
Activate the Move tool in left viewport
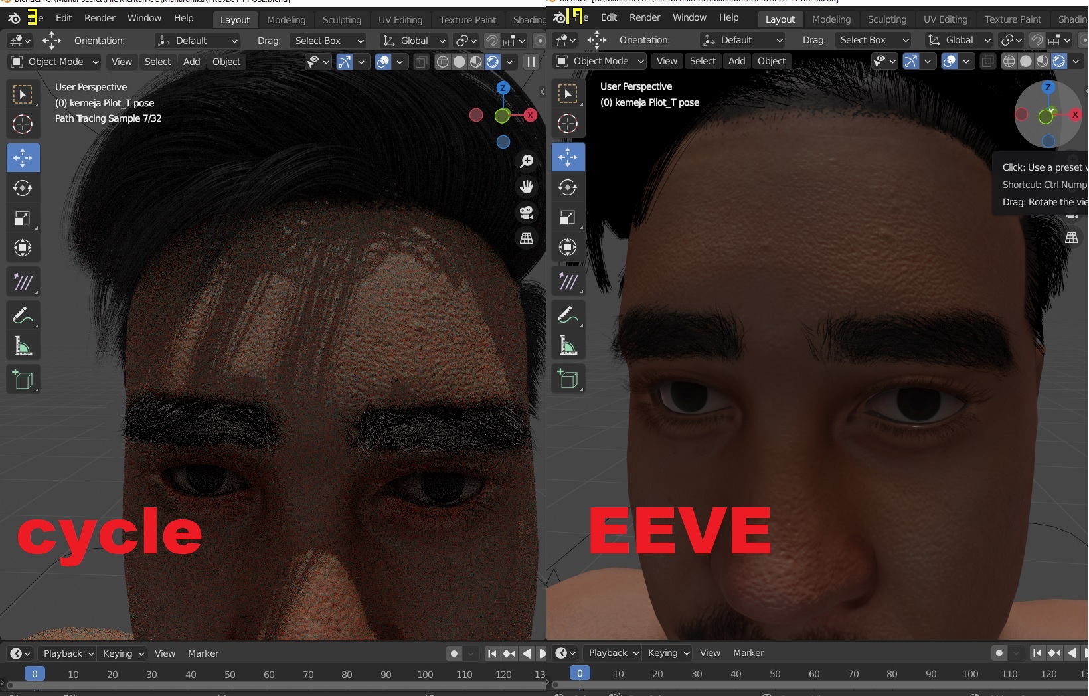coord(23,158)
